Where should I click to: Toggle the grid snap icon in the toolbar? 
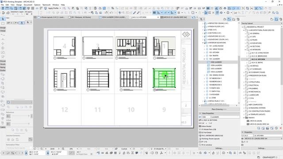[x=179, y=13]
